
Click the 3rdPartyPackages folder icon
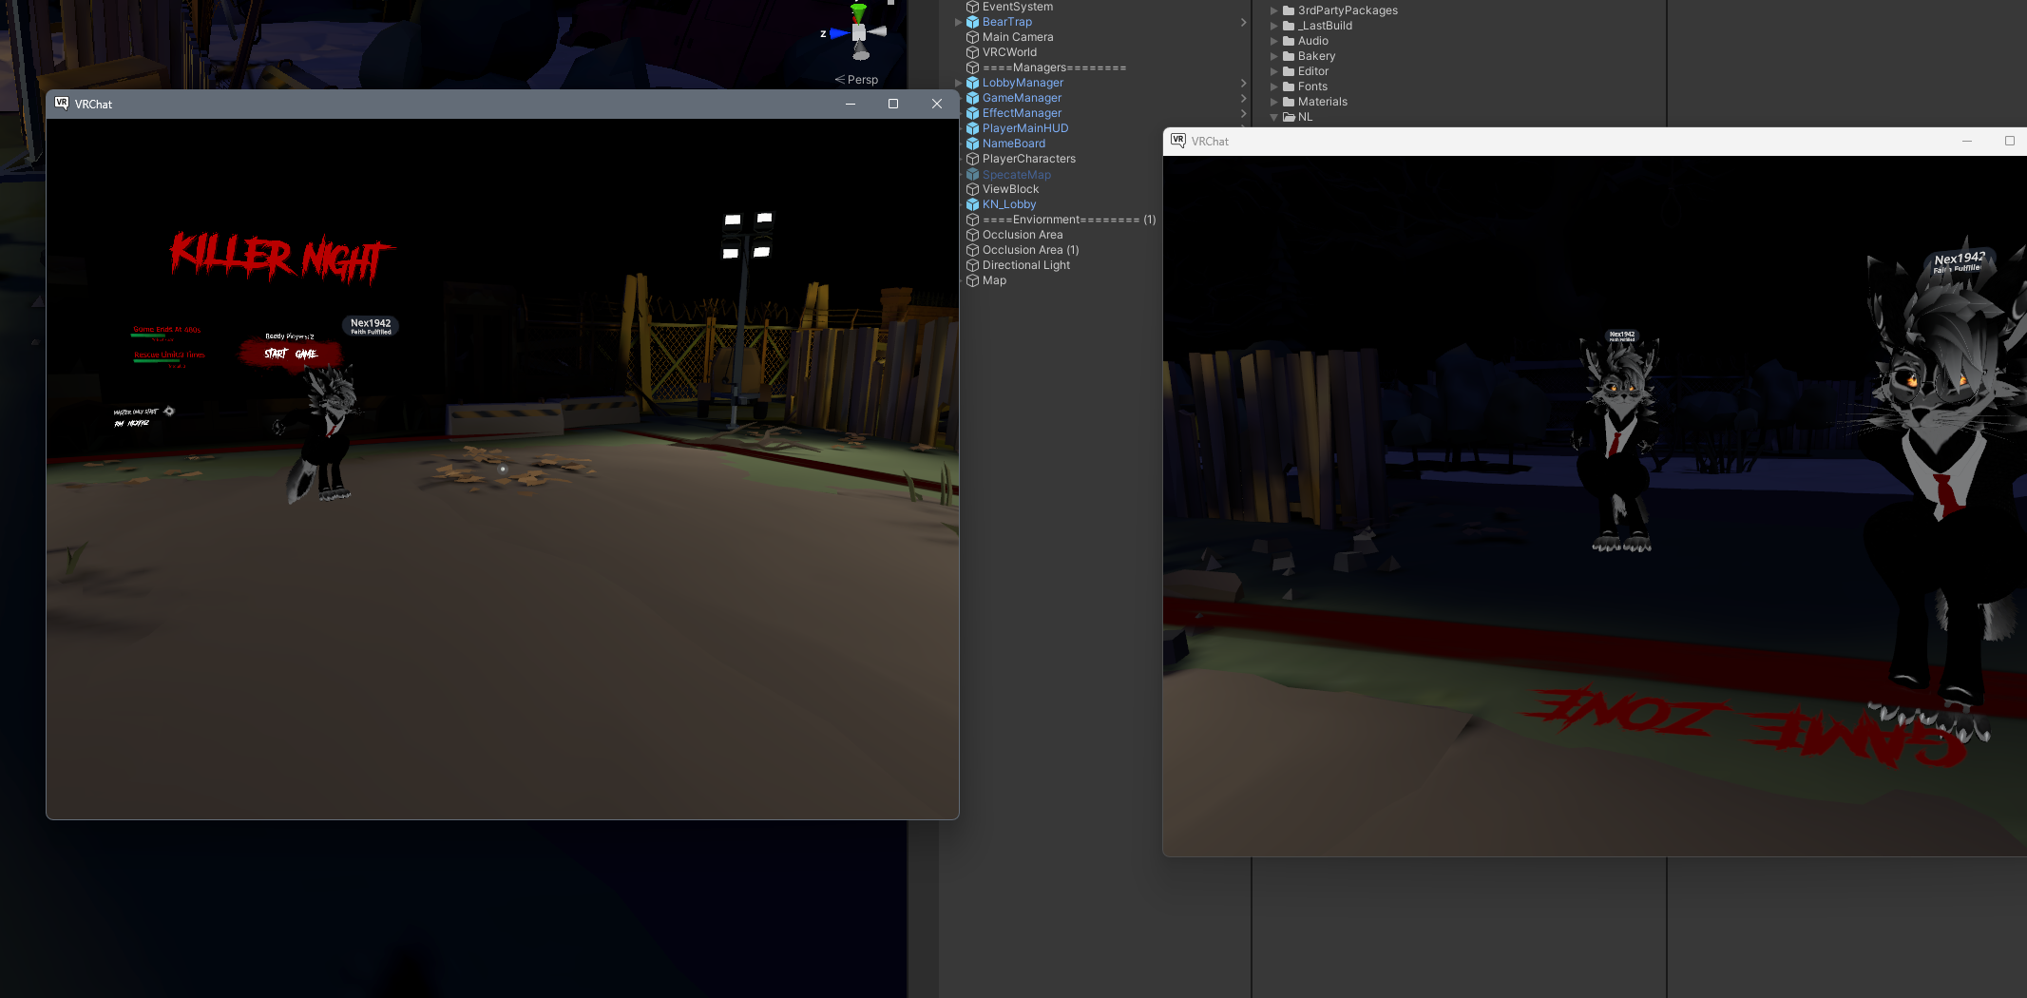pos(1289,10)
